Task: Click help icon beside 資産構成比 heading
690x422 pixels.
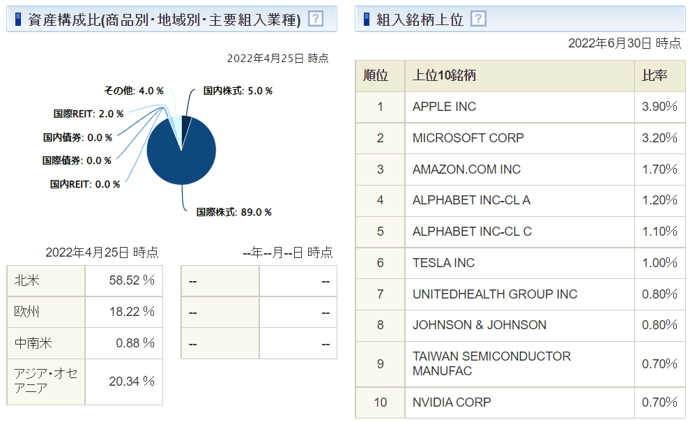Action: point(316,19)
